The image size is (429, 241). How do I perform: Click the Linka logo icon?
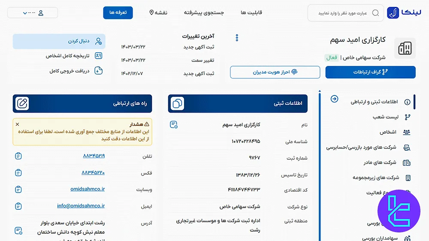coord(393,12)
